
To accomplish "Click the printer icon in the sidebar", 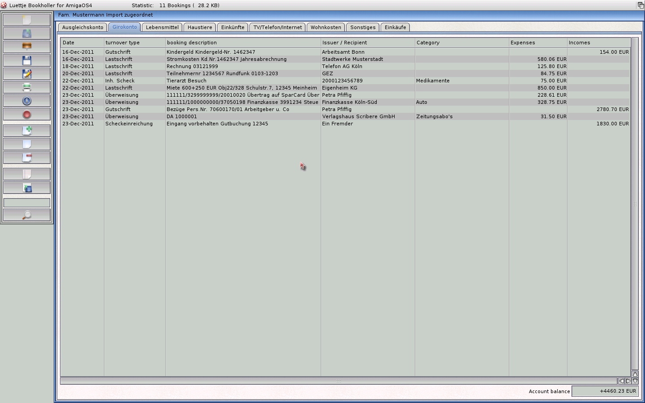I will (27, 87).
